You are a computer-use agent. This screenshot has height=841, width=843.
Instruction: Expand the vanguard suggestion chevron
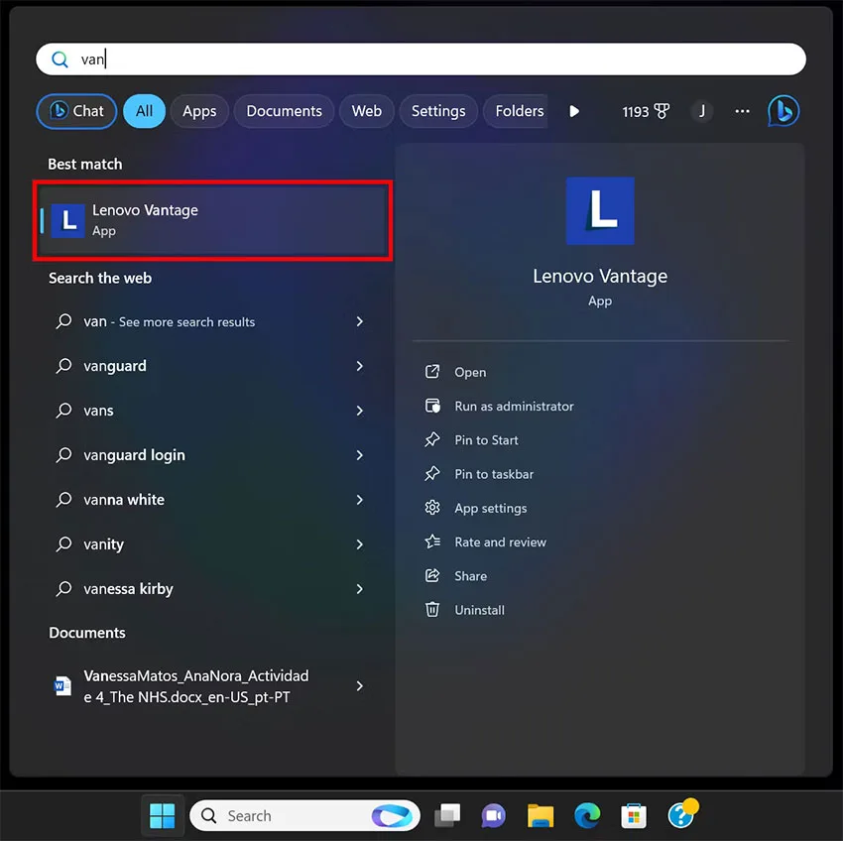pyautogui.click(x=360, y=366)
